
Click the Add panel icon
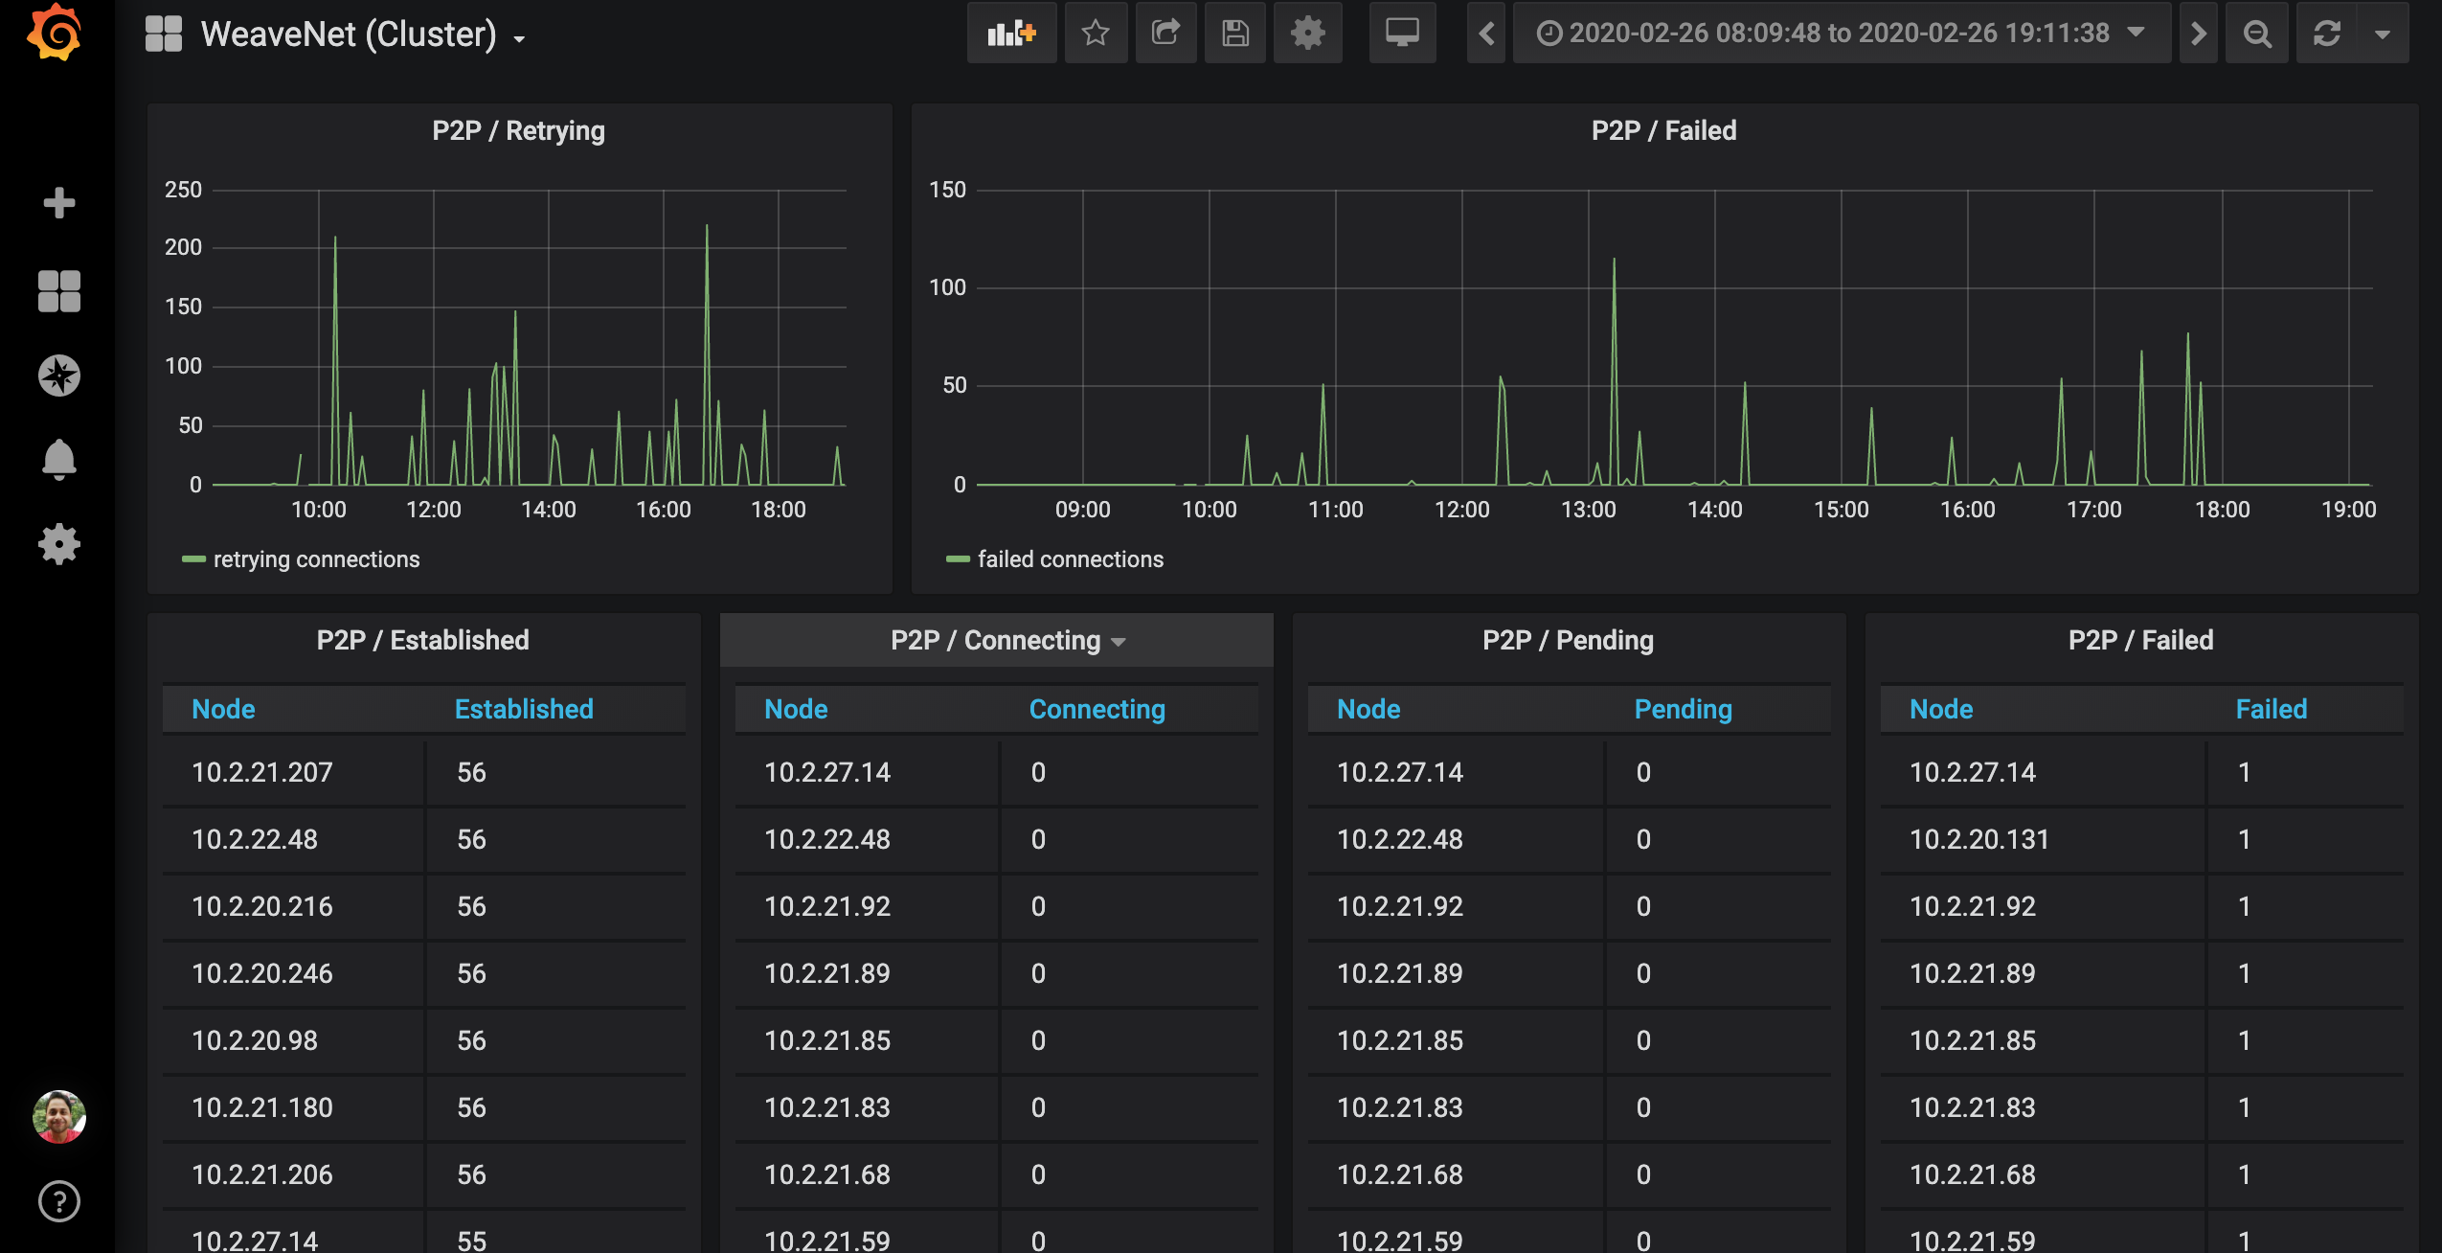click(x=1011, y=34)
